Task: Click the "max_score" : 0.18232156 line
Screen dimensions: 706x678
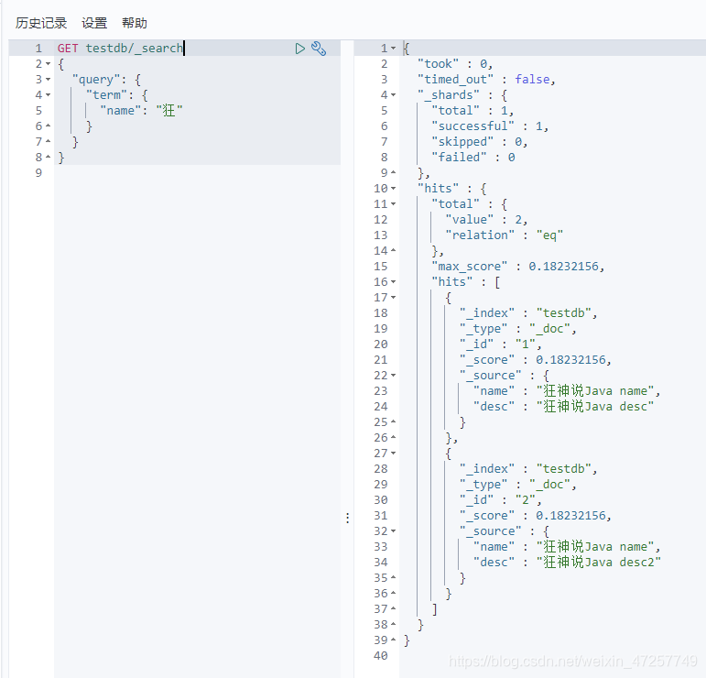Action: click(x=517, y=267)
